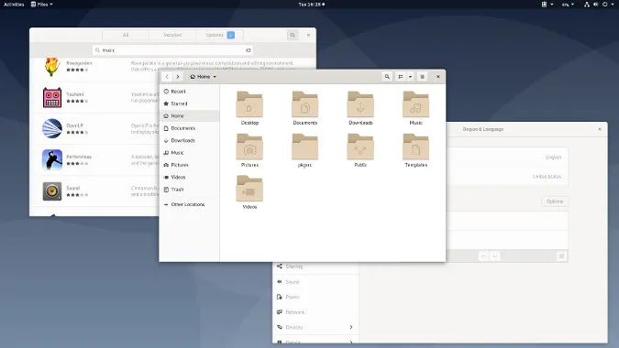Open the clock in top bar
619x348 pixels.
(312, 5)
